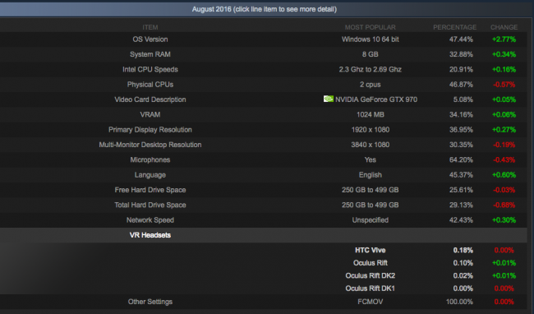Click the -0.43% Microphones change value

(x=504, y=159)
